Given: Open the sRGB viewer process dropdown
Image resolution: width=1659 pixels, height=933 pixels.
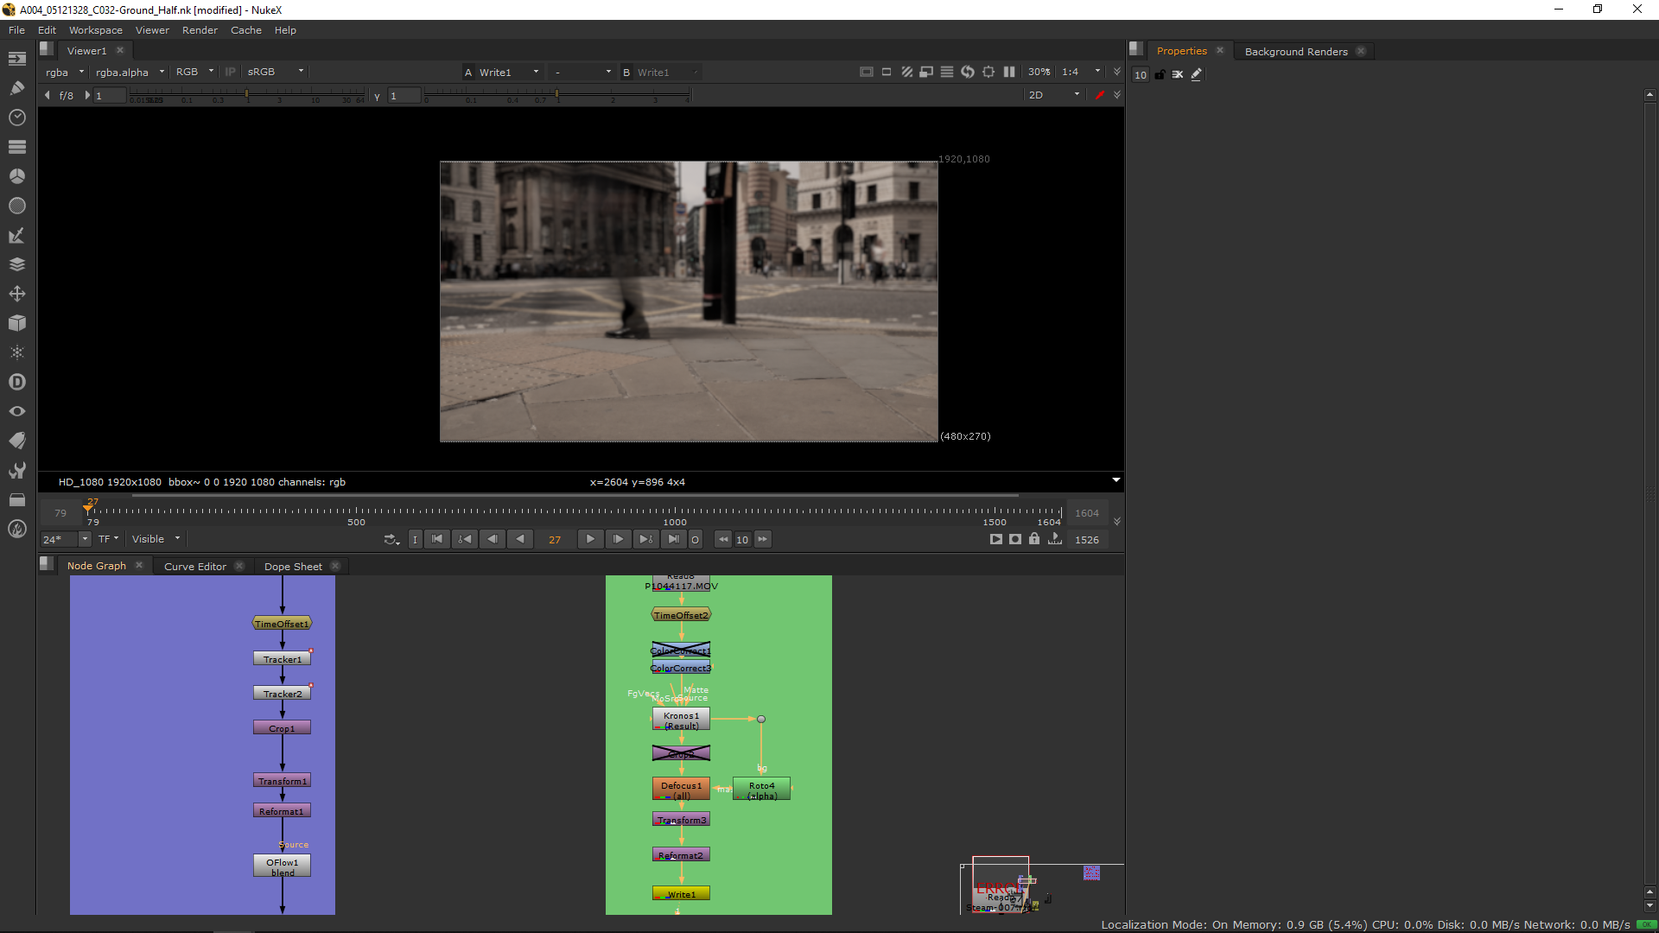Looking at the screenshot, I should [275, 72].
